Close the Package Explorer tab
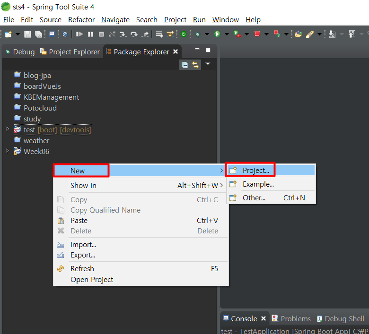Screen dimensions: 369x334 [x=176, y=51]
